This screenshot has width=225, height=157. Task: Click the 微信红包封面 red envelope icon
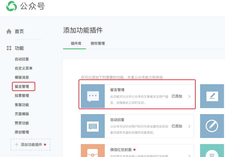(93, 152)
